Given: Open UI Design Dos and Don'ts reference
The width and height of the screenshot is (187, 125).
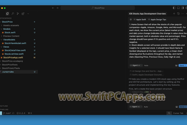Looking at the screenshot, I should coord(146,71).
